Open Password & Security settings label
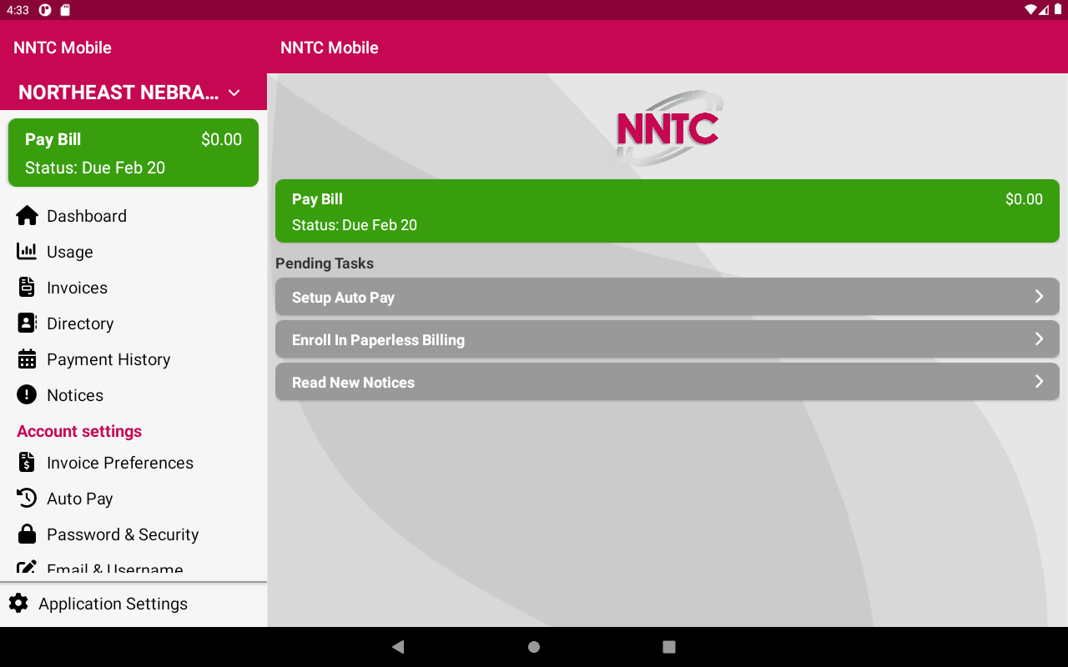 pyautogui.click(x=123, y=534)
